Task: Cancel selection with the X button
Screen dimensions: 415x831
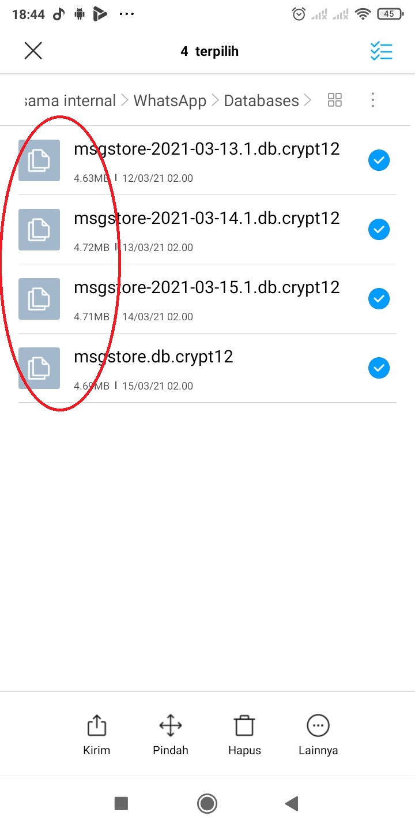Action: tap(33, 51)
